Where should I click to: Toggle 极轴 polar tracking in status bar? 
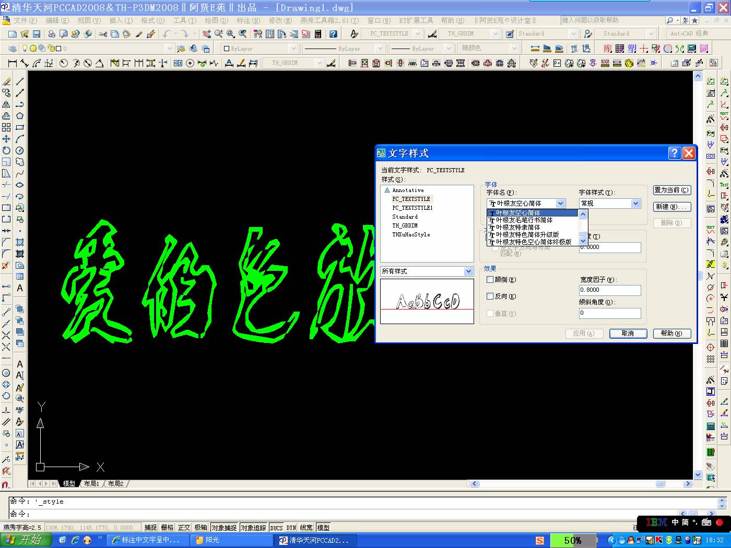click(x=201, y=528)
